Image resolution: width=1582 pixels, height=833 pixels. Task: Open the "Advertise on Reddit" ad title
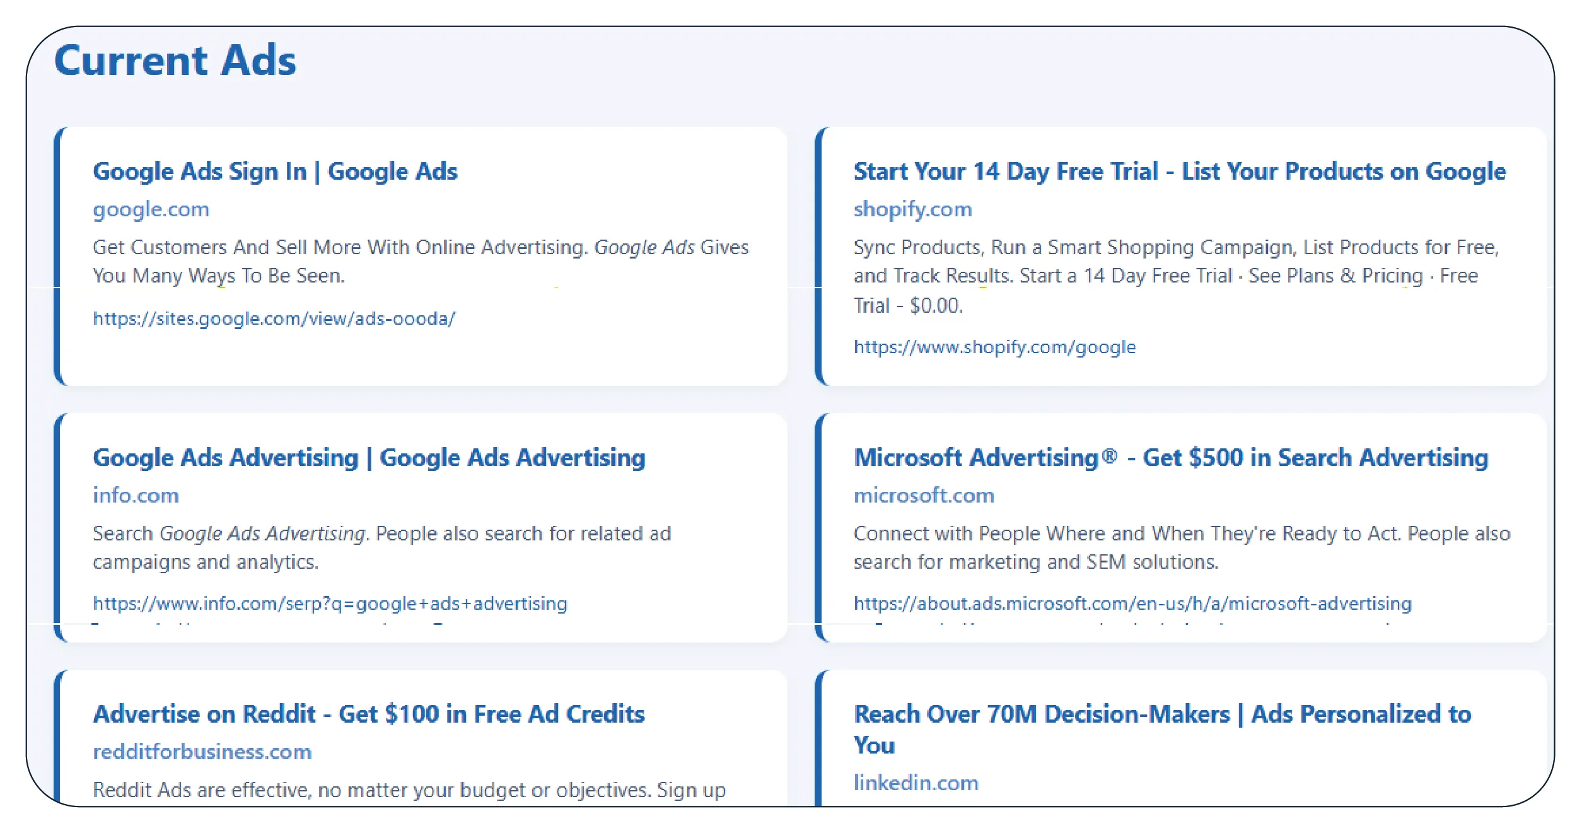pos(368,714)
